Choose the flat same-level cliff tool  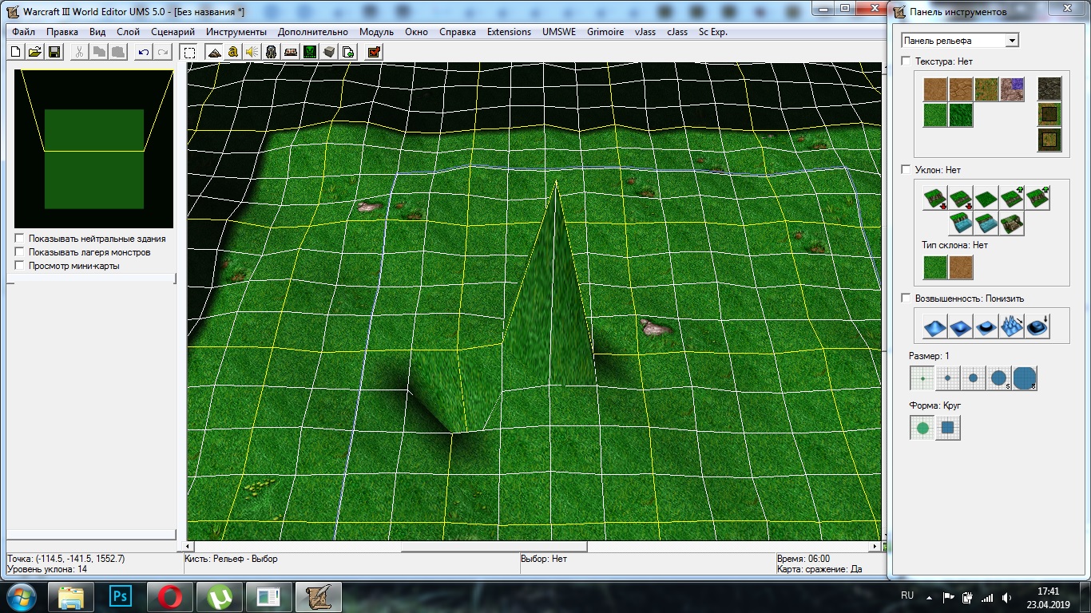[x=986, y=198]
